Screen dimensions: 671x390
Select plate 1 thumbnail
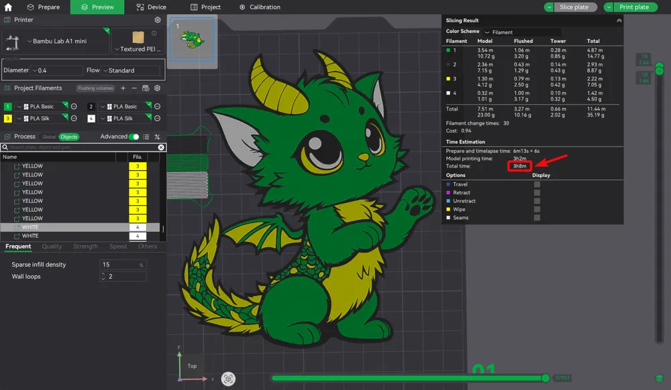[x=192, y=40]
